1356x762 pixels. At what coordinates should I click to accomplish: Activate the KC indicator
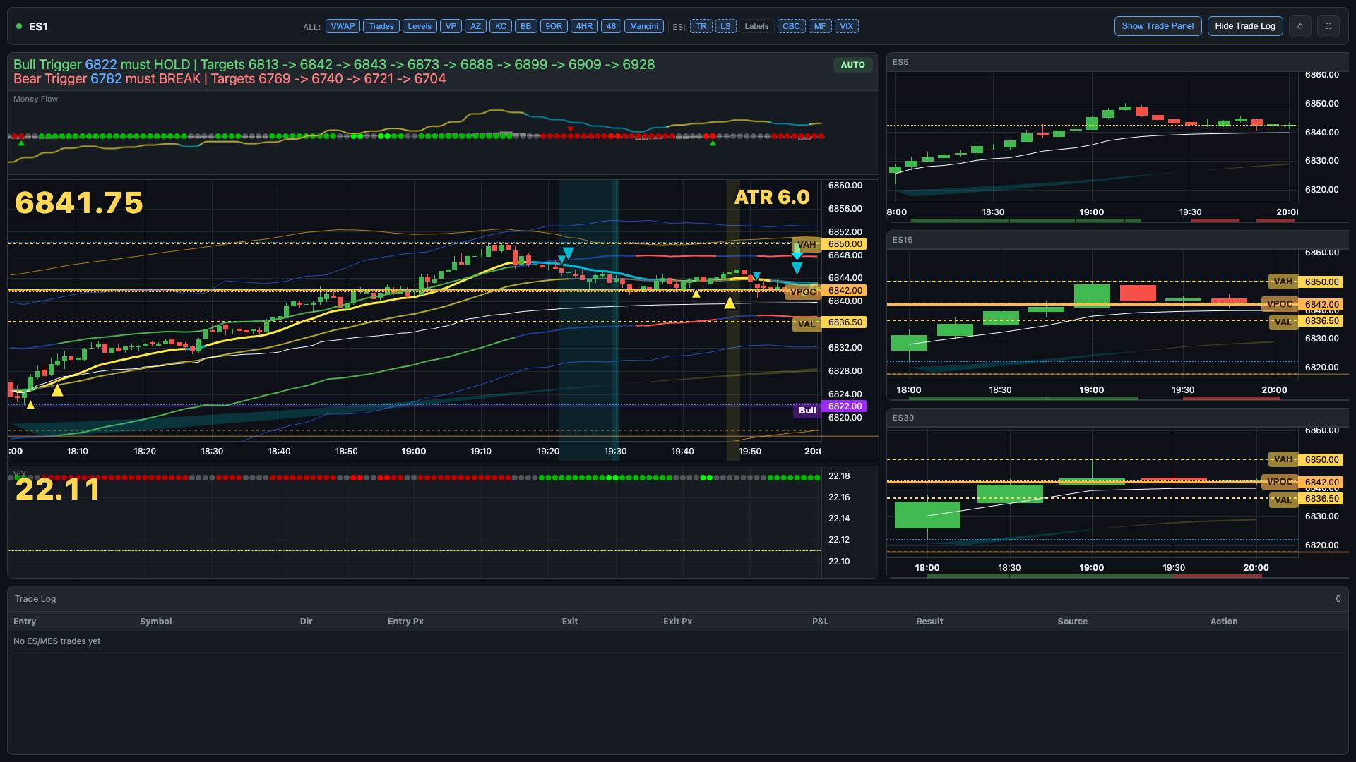coord(501,25)
